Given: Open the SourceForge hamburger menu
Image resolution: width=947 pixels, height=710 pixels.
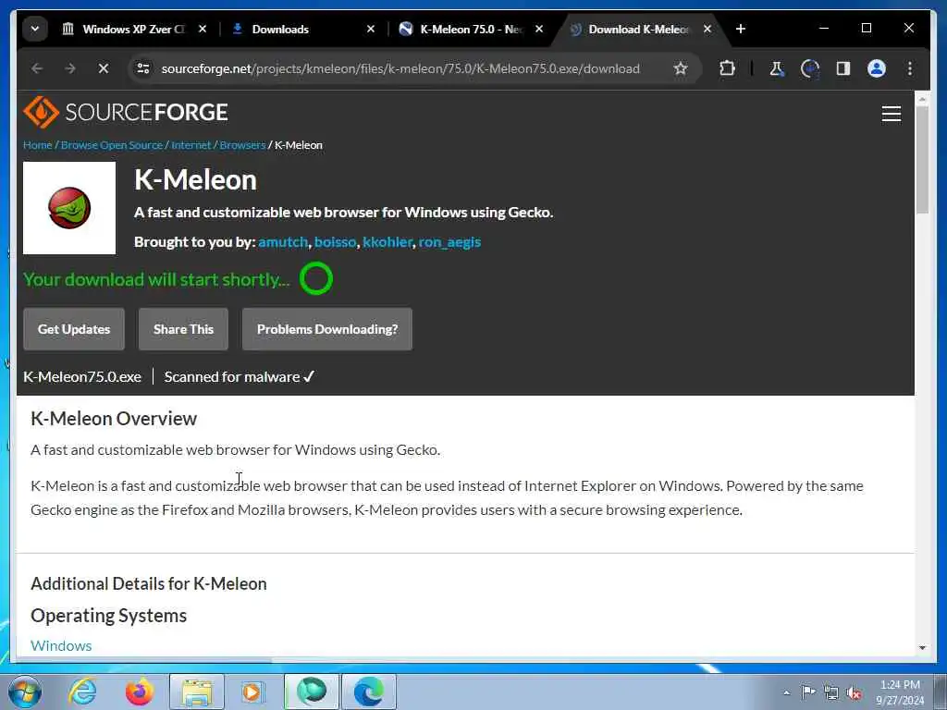Looking at the screenshot, I should [x=891, y=114].
